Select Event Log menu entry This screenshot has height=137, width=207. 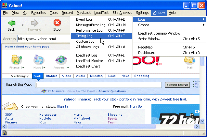click(x=101, y=19)
